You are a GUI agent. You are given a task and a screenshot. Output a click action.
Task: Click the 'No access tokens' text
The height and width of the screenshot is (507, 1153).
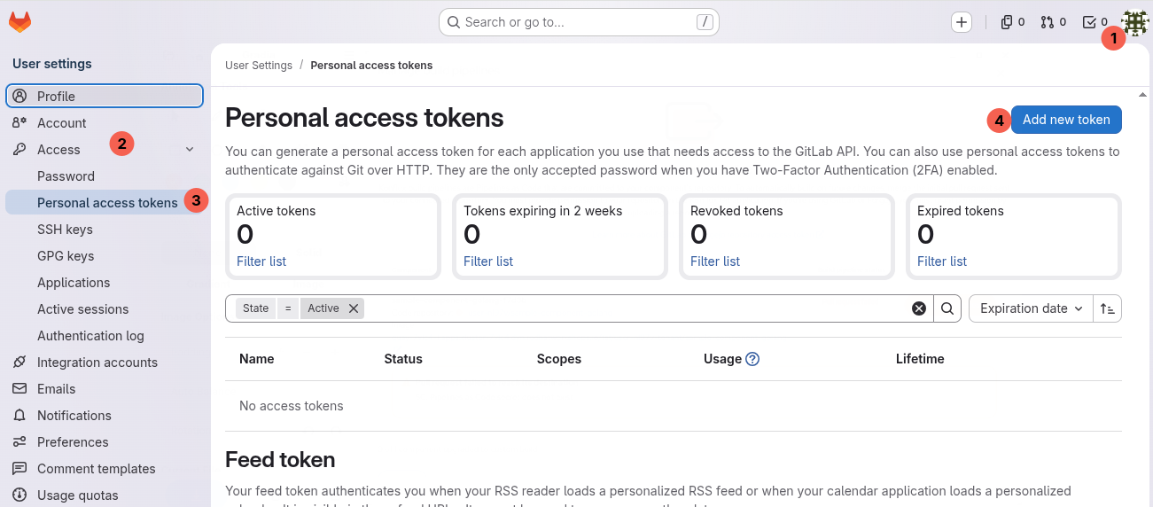[x=292, y=406]
